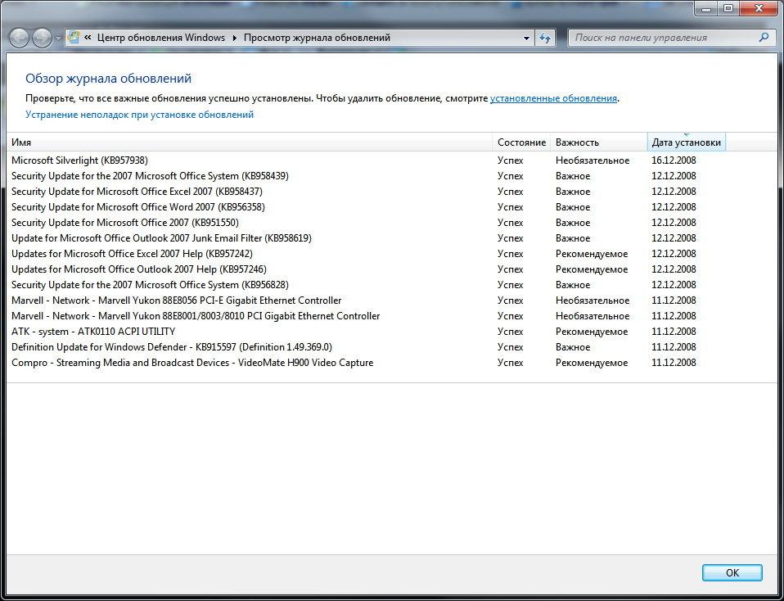Image resolution: width=784 pixels, height=601 pixels.
Task: Select Security Update 2007 Office System KB958439
Action: (x=392, y=176)
